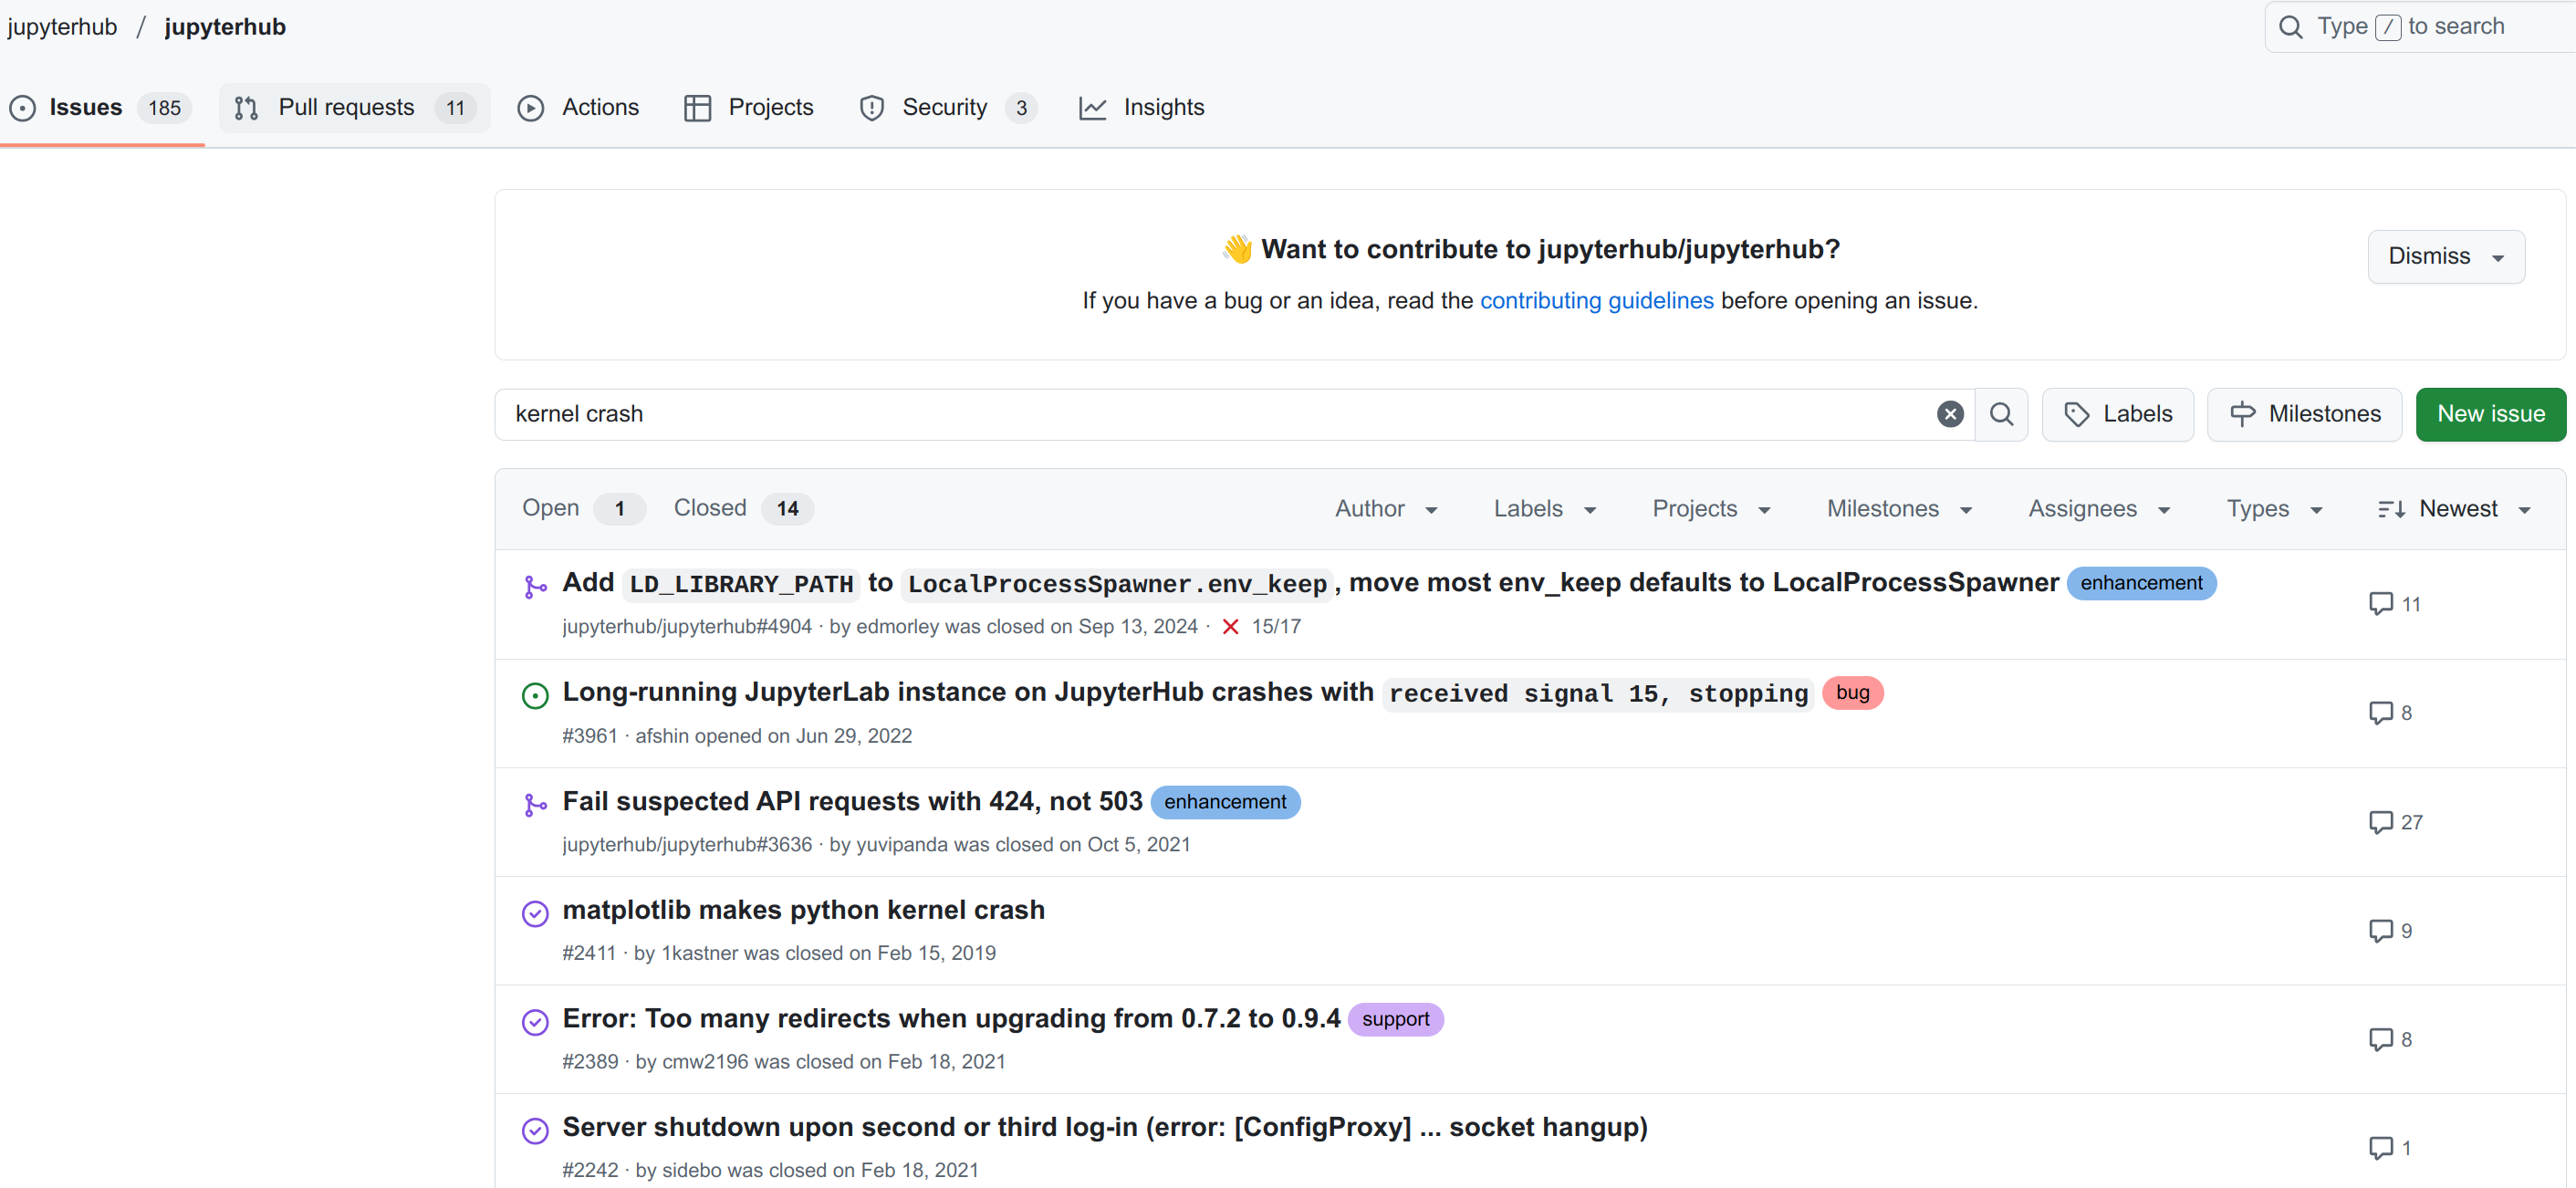2576x1188 pixels.
Task: Click merged pull request icon for LD_LIBRARY_PATH item
Action: (x=535, y=587)
